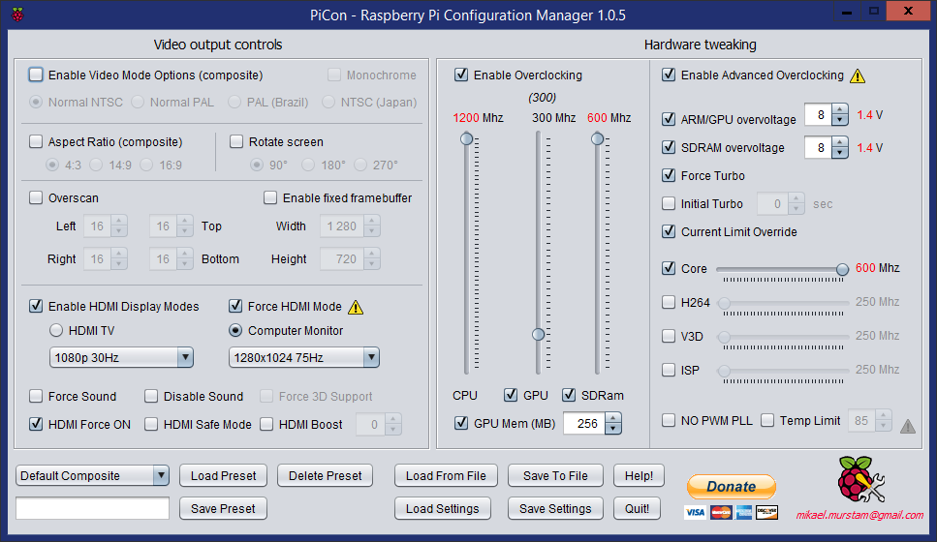The width and height of the screenshot is (937, 542).
Task: Enable the ISP frequency checkbox
Action: pyautogui.click(x=669, y=370)
